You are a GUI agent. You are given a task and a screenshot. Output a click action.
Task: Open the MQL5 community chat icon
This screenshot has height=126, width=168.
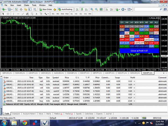(x=165, y=9)
